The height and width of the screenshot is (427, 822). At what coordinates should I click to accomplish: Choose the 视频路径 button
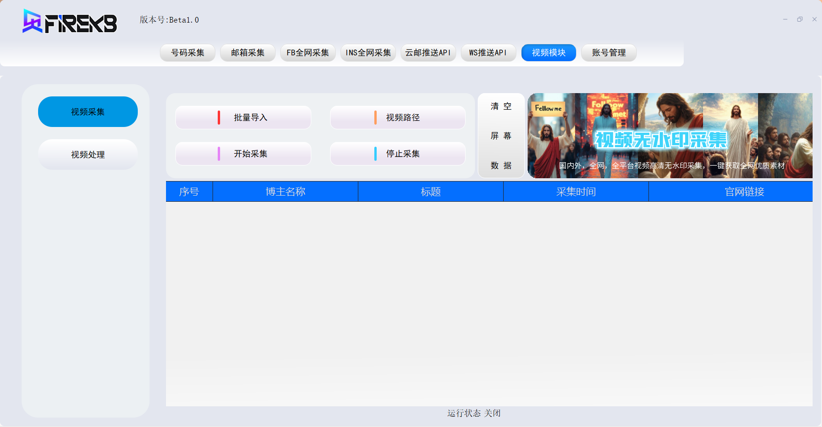coord(398,118)
